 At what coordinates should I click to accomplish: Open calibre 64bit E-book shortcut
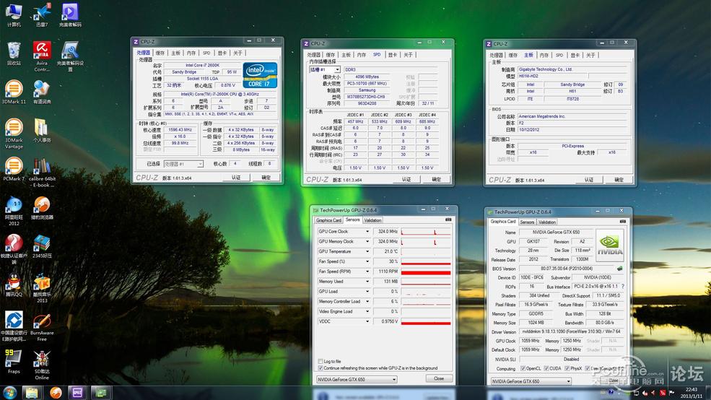pos(42,172)
